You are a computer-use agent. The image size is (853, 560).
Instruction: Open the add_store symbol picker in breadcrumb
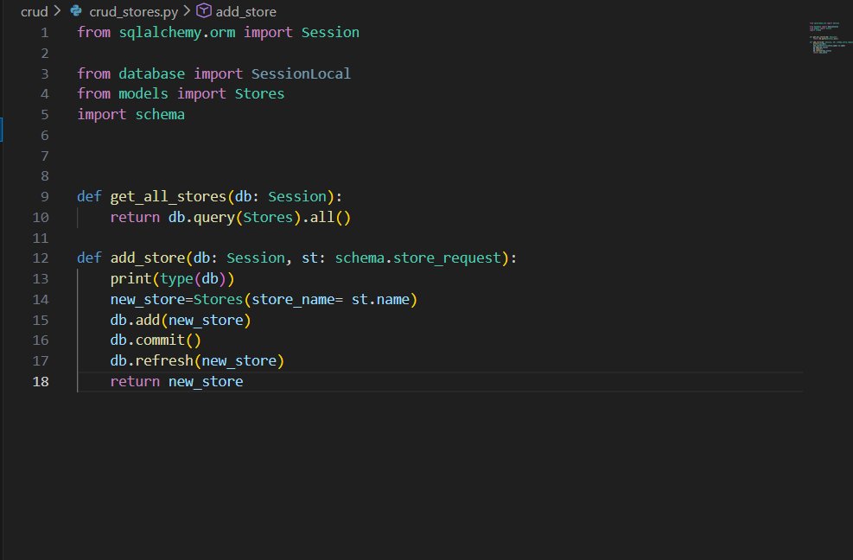(x=246, y=11)
